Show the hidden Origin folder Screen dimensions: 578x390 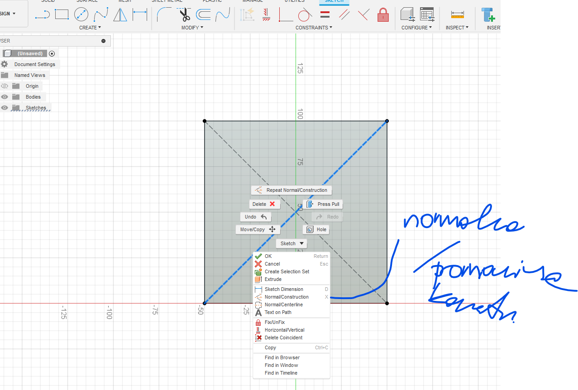point(5,86)
